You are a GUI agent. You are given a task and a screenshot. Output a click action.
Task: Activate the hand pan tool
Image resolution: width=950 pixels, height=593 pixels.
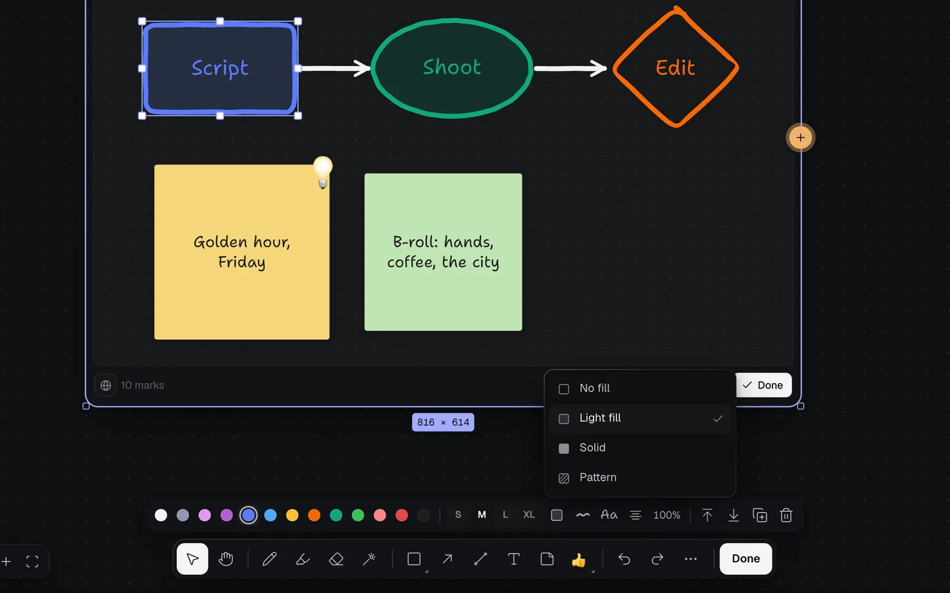[x=226, y=559]
